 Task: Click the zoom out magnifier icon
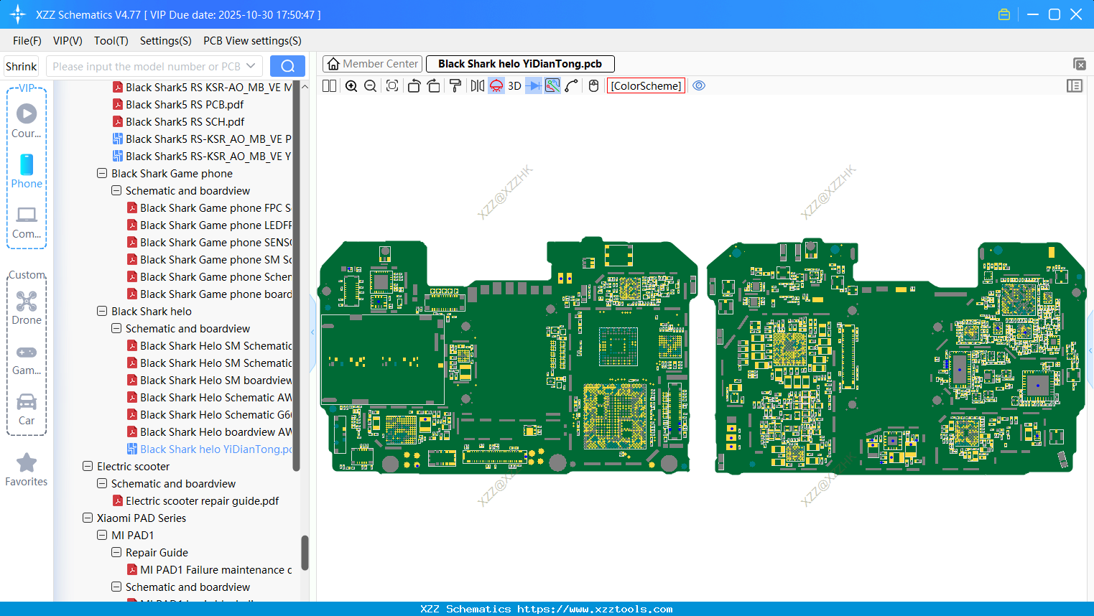coord(371,86)
